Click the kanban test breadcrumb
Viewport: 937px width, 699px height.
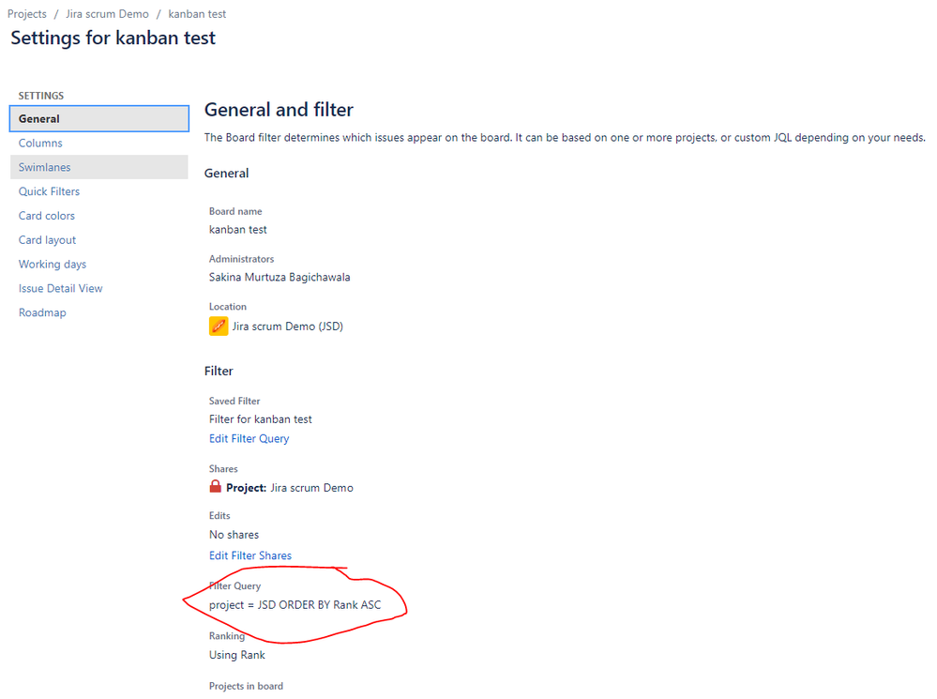(197, 14)
